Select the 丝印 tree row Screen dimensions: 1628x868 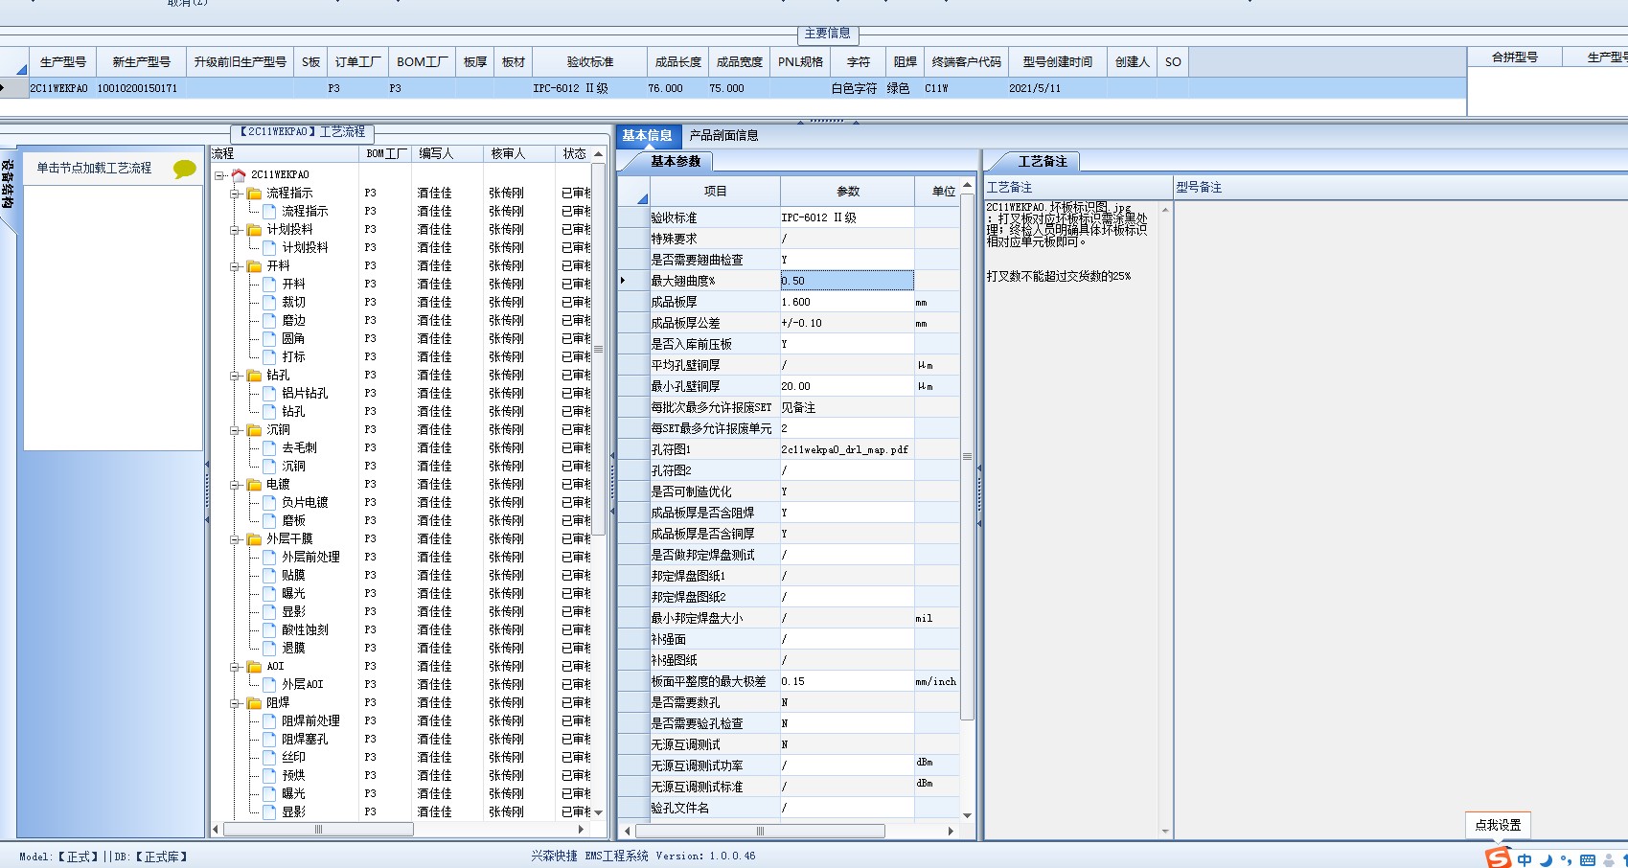pyautogui.click(x=293, y=758)
